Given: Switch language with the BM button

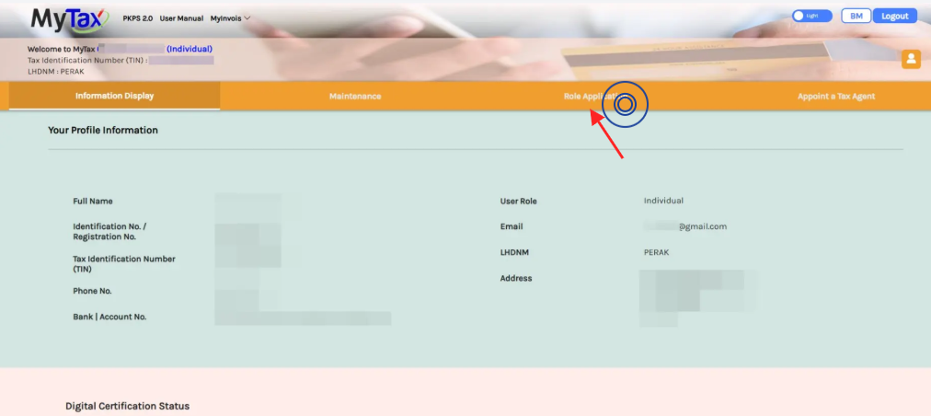Looking at the screenshot, I should tap(856, 16).
